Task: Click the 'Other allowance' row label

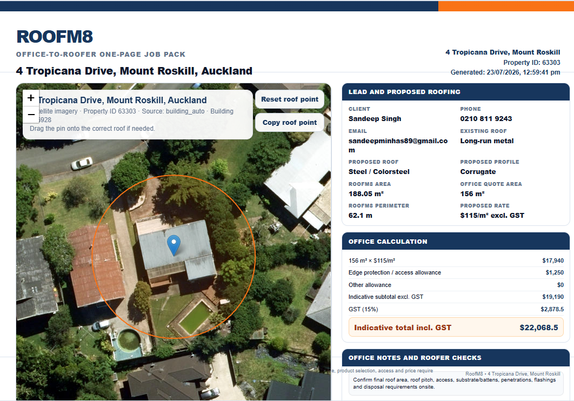Action: tap(370, 285)
